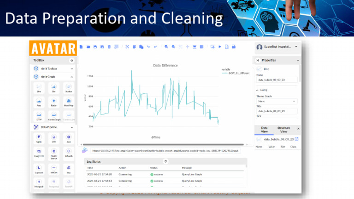Open data_bubble_08_03_23 in external view

(297, 139)
